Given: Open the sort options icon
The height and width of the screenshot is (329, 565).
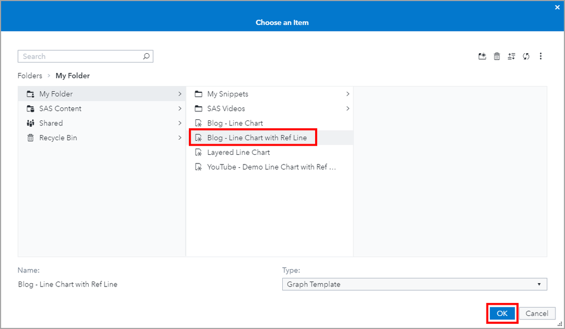Looking at the screenshot, I should [x=511, y=57].
